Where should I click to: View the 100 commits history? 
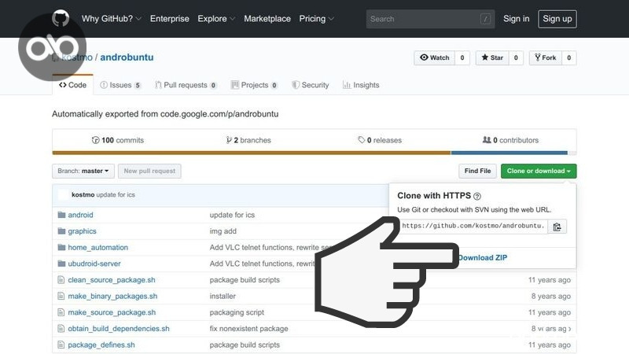point(118,140)
